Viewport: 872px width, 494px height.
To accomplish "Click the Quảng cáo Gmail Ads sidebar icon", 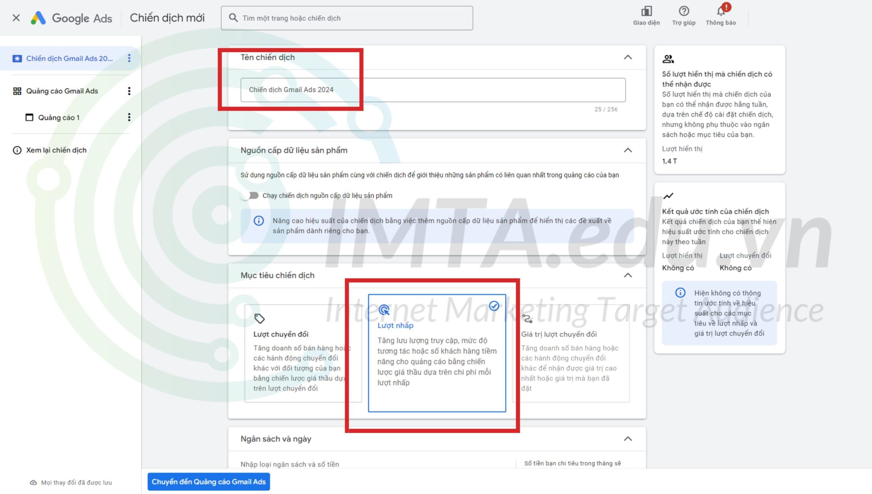I will coord(16,91).
